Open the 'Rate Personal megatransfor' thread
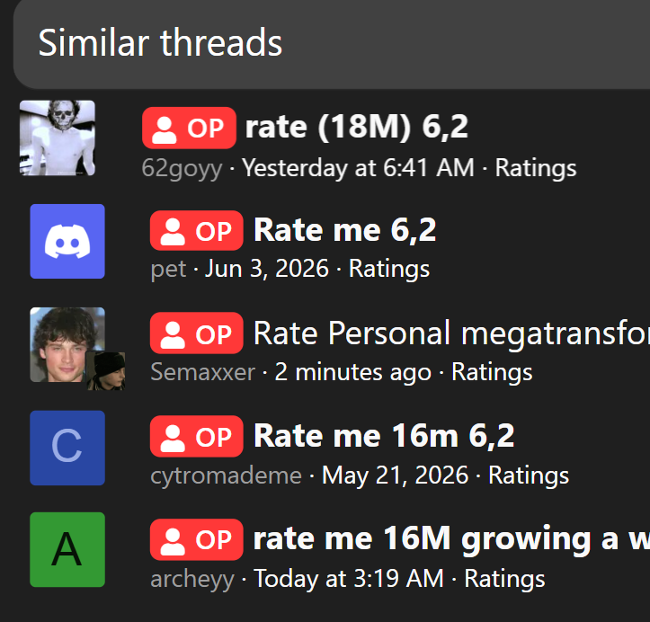The height and width of the screenshot is (622, 650). pyautogui.click(x=451, y=333)
